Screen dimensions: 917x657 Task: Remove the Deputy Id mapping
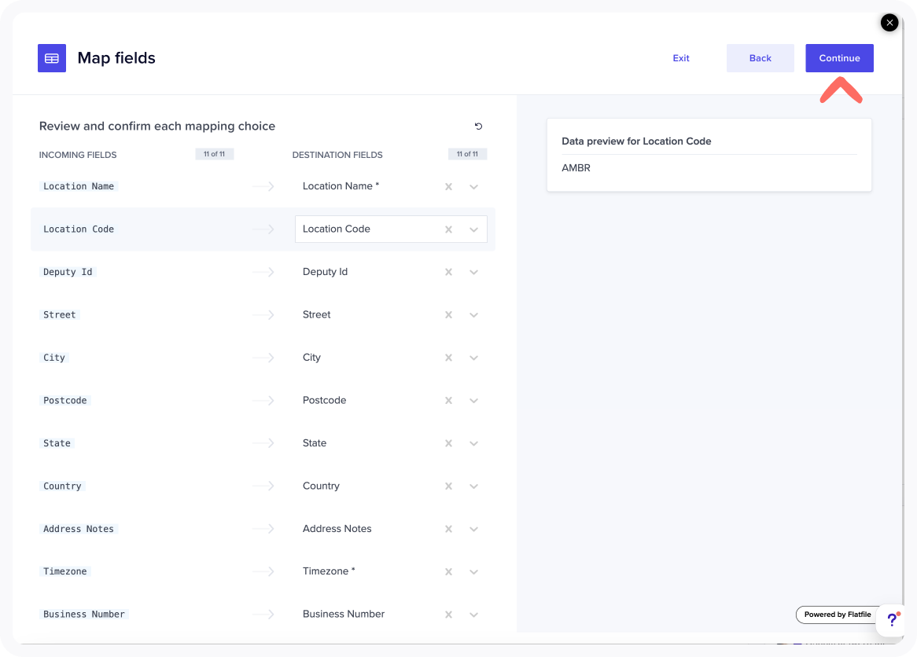coord(448,273)
